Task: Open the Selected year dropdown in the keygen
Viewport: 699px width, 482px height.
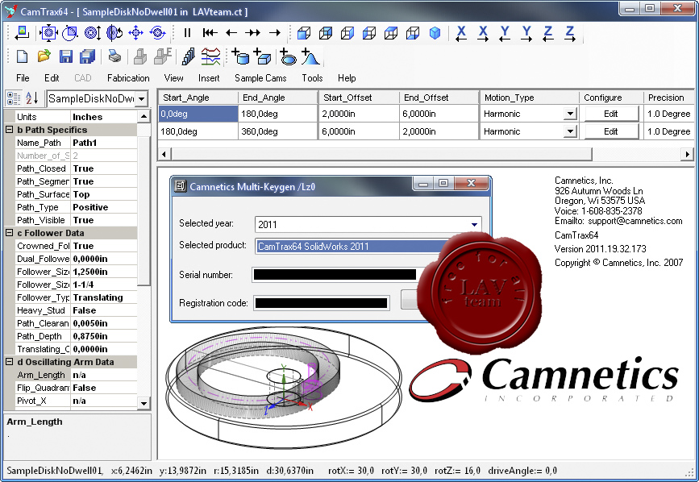Action: (x=474, y=225)
